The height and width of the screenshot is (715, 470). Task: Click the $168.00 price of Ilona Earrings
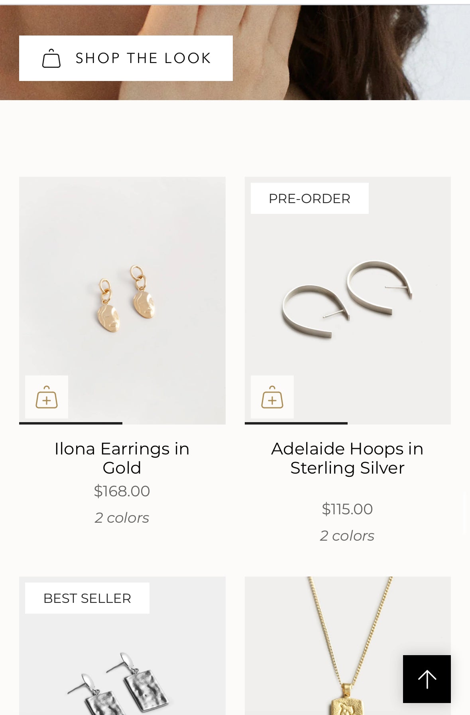pos(122,491)
